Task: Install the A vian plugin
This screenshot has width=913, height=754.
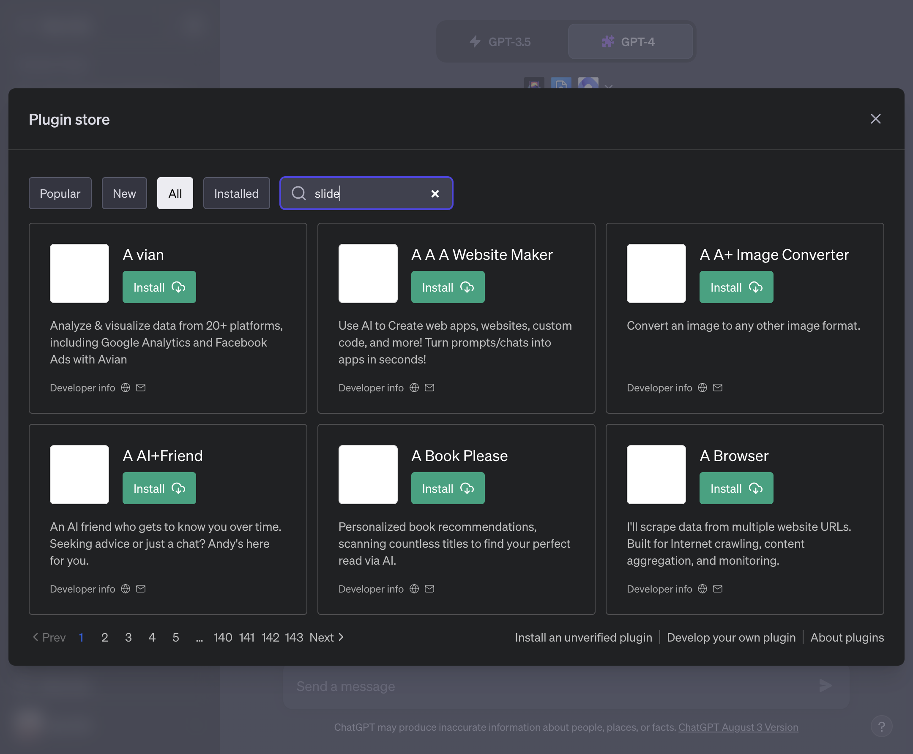Action: (159, 287)
